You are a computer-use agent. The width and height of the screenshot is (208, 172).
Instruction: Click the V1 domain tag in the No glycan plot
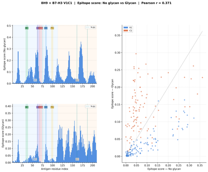35,80
